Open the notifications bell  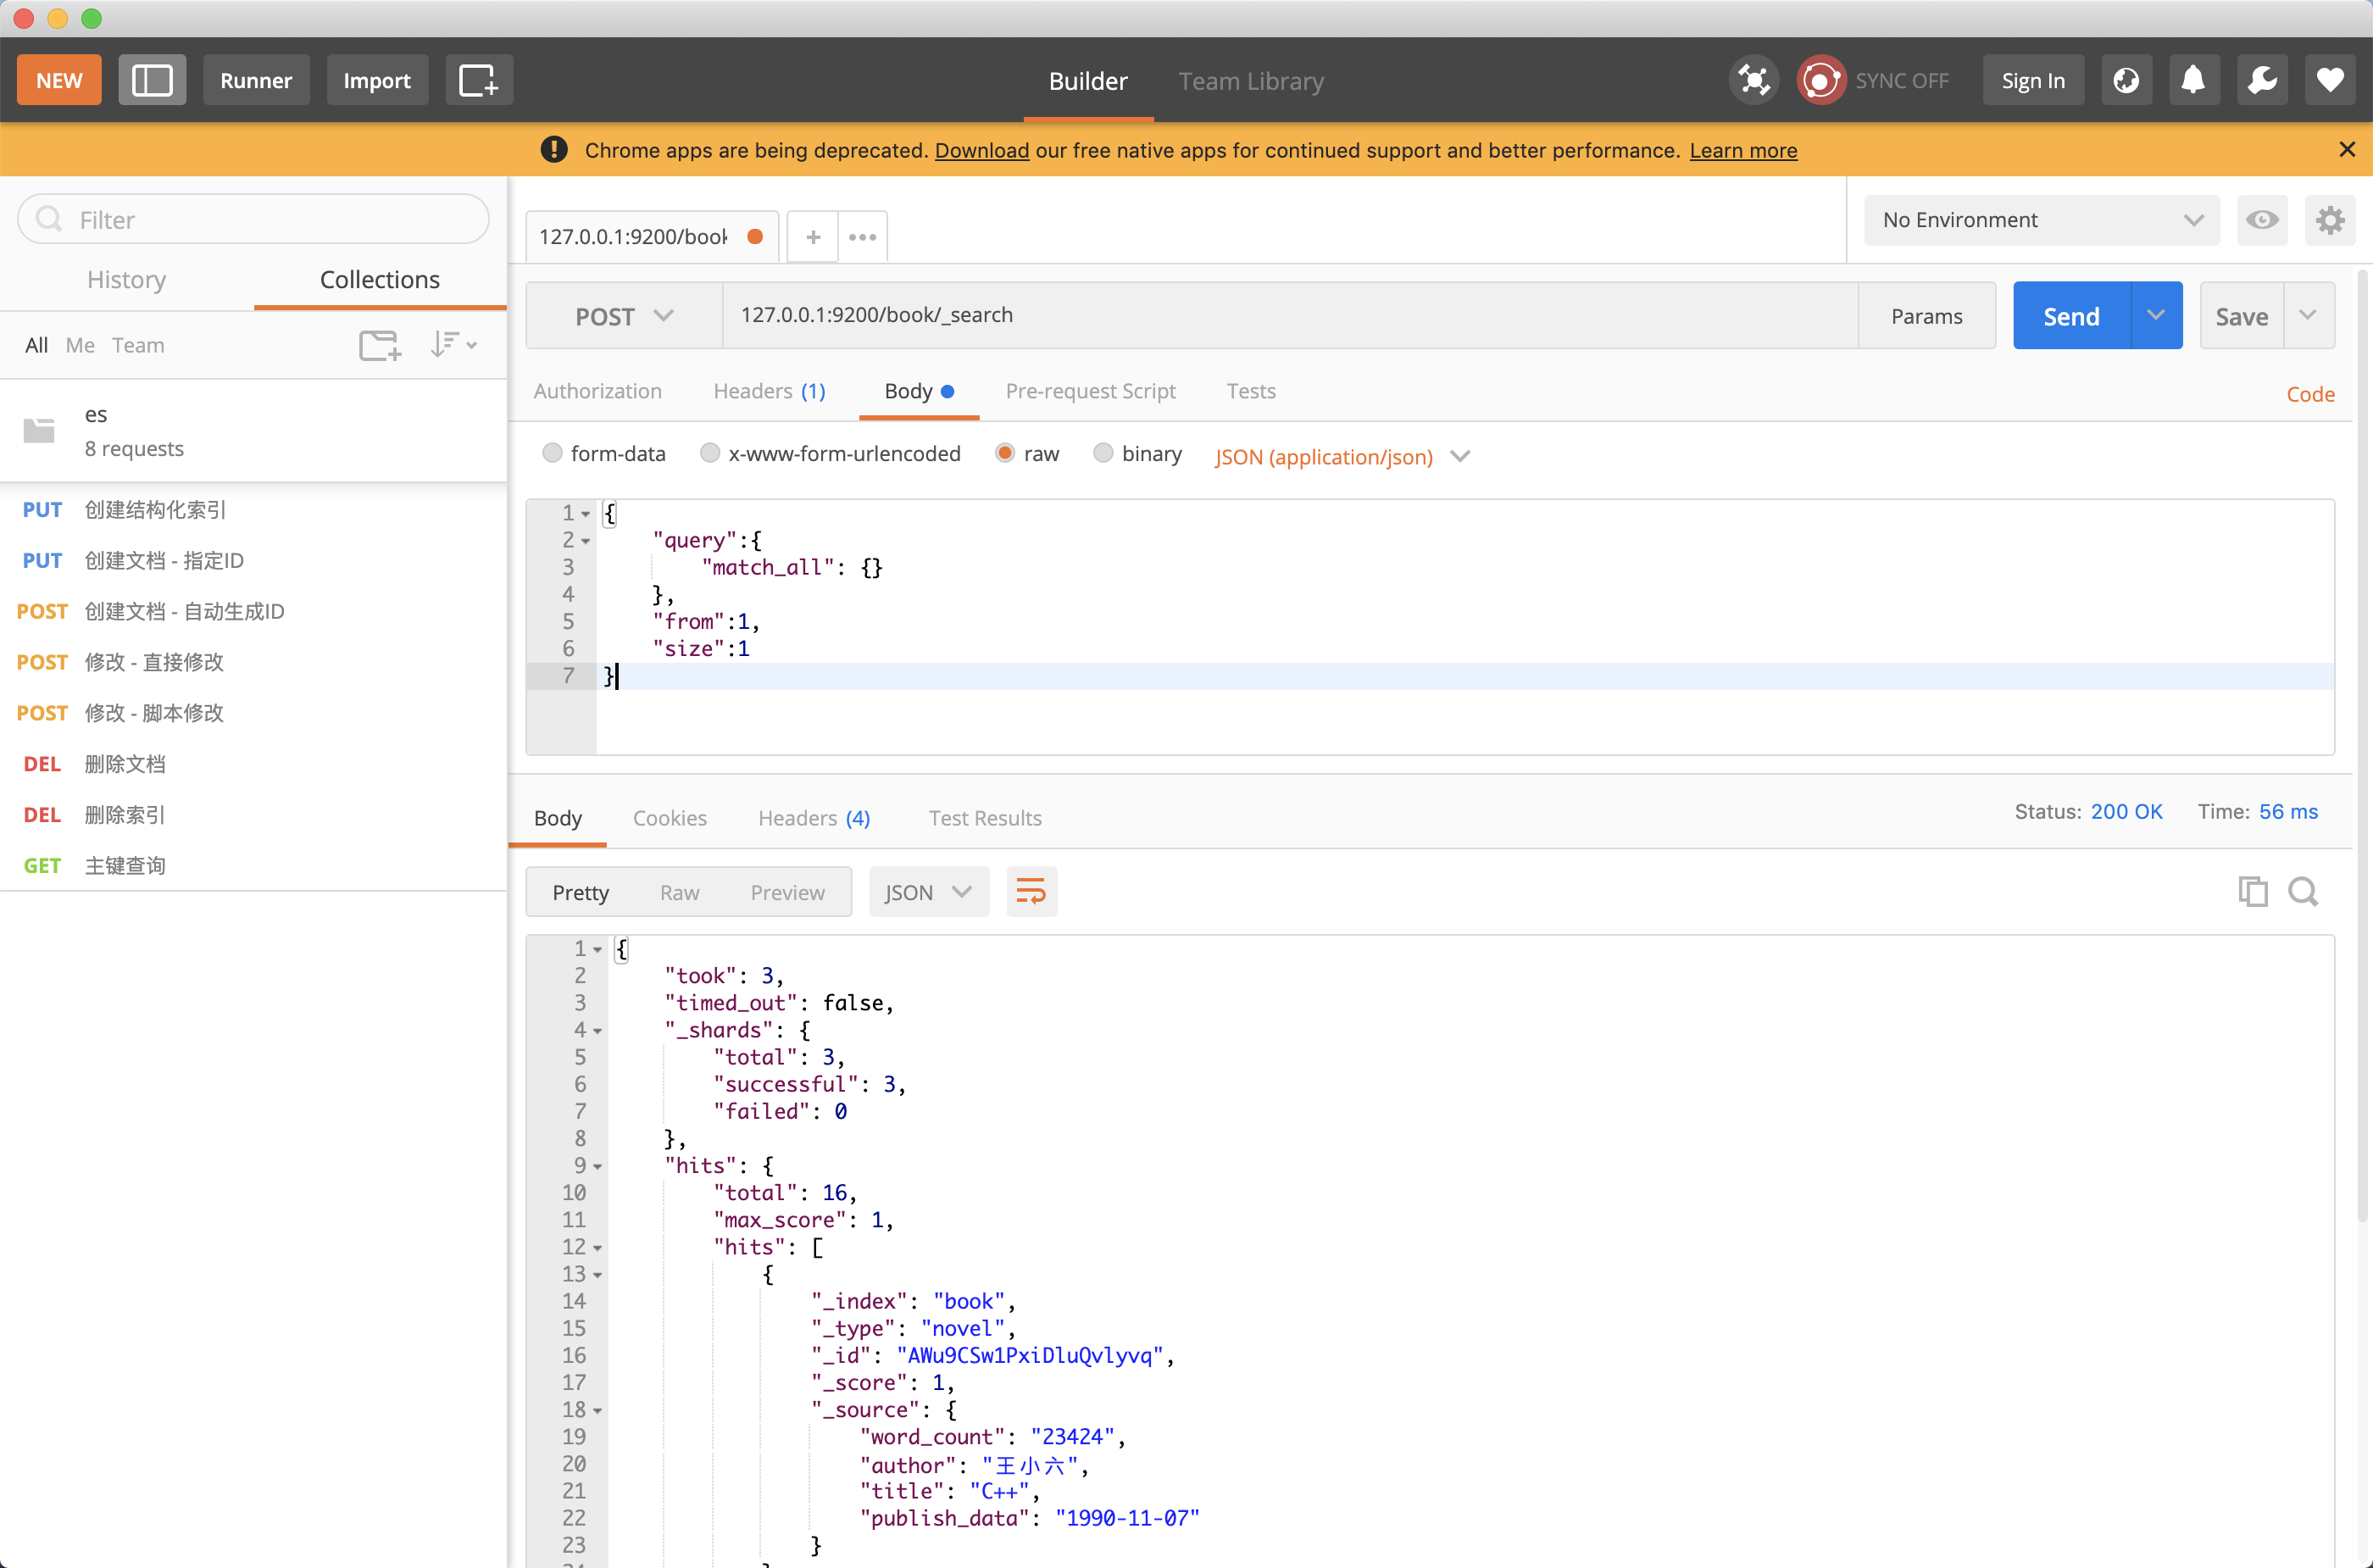(2193, 80)
